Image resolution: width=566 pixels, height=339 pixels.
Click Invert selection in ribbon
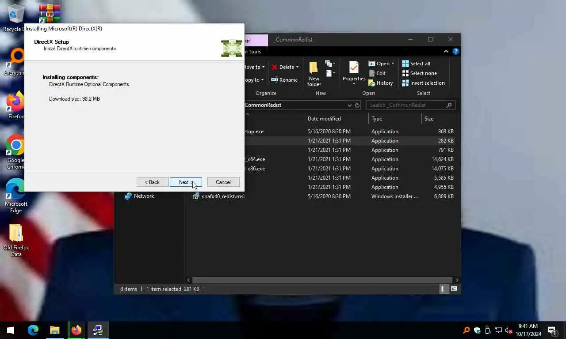(x=423, y=83)
